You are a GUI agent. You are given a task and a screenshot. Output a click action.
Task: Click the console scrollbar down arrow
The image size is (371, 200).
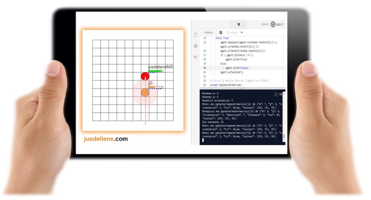coord(284,140)
